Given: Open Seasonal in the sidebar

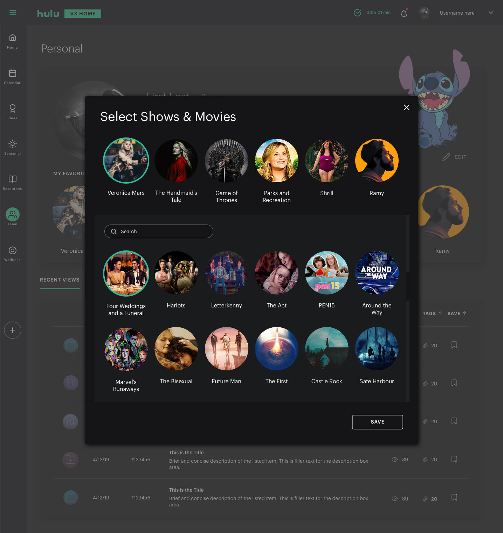Looking at the screenshot, I should pyautogui.click(x=12, y=147).
